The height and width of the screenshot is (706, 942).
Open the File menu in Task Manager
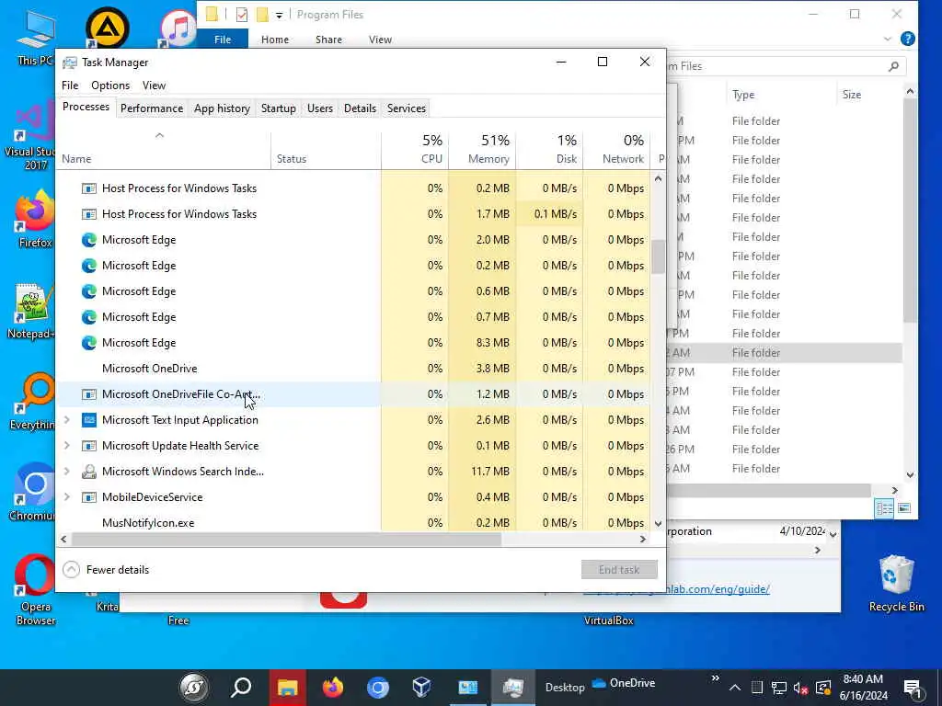70,85
